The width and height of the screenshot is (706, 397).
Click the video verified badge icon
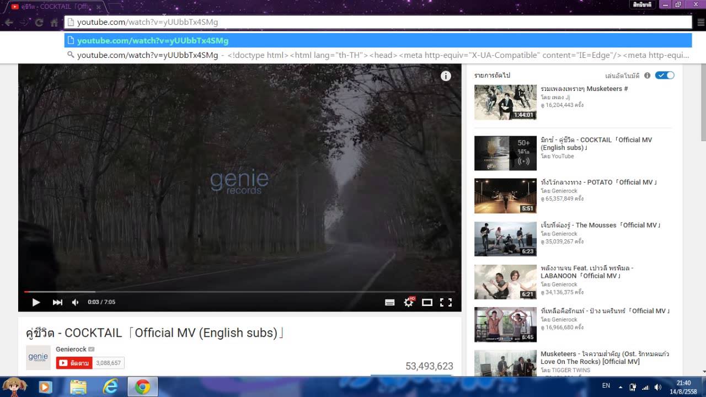tap(92, 349)
